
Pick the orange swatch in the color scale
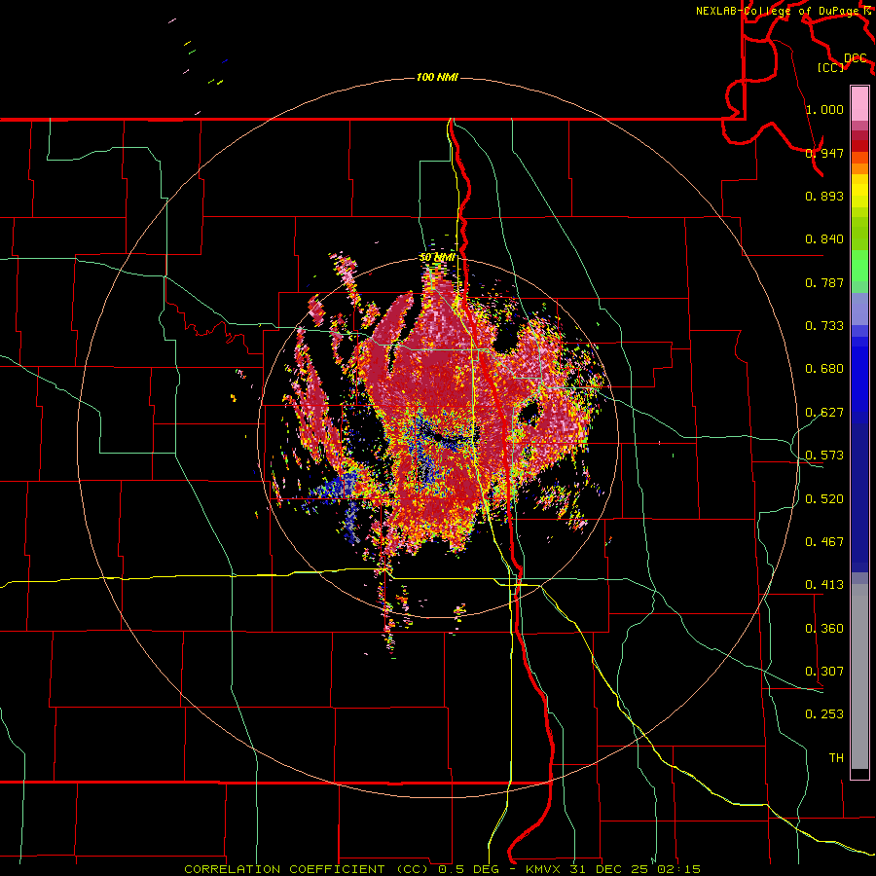click(859, 168)
